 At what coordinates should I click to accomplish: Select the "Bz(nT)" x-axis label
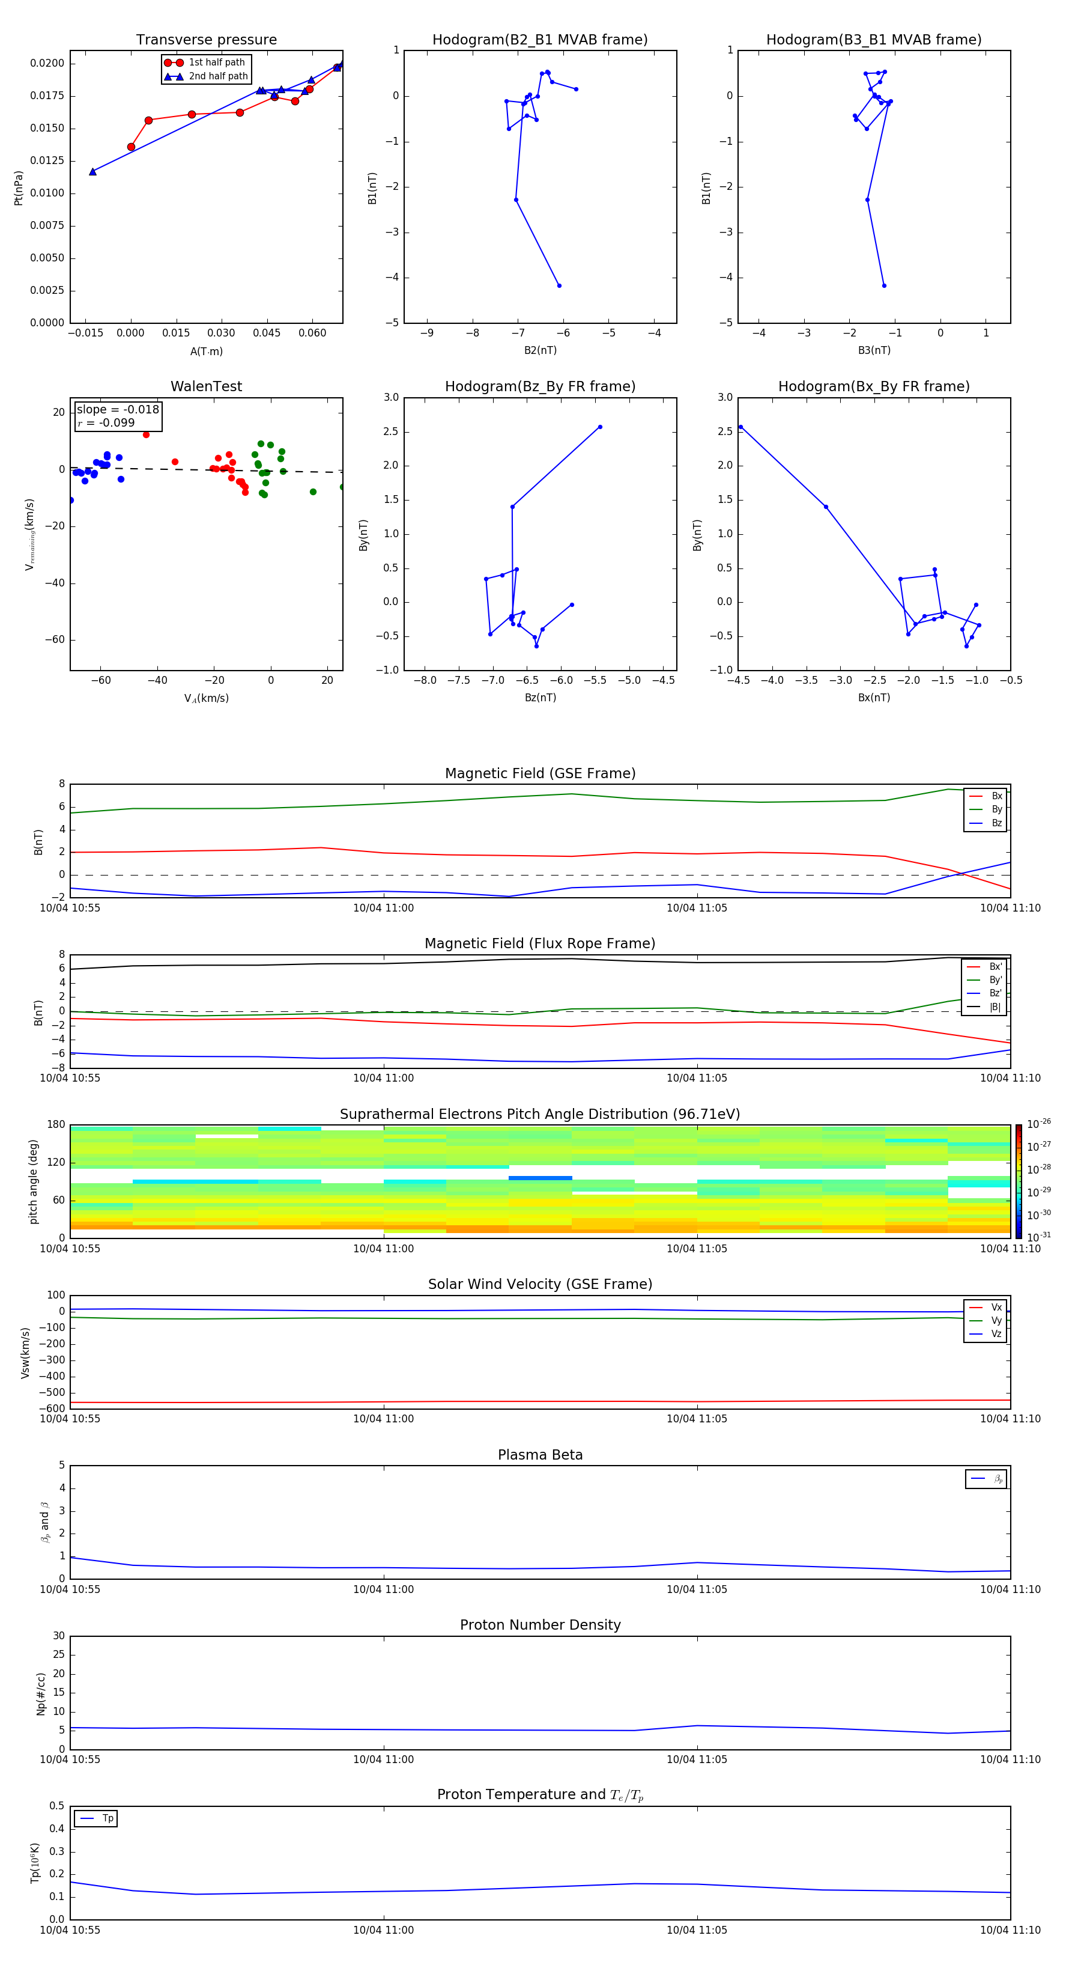coord(540,698)
